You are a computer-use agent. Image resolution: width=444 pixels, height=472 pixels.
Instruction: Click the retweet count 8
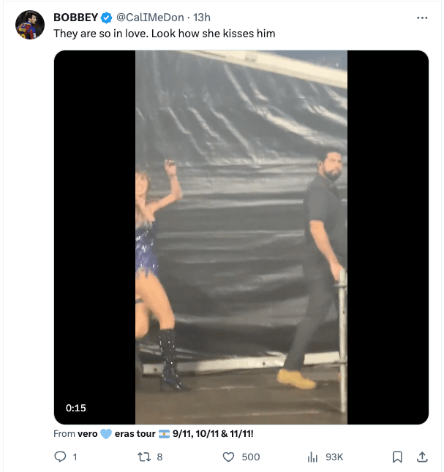pyautogui.click(x=159, y=457)
